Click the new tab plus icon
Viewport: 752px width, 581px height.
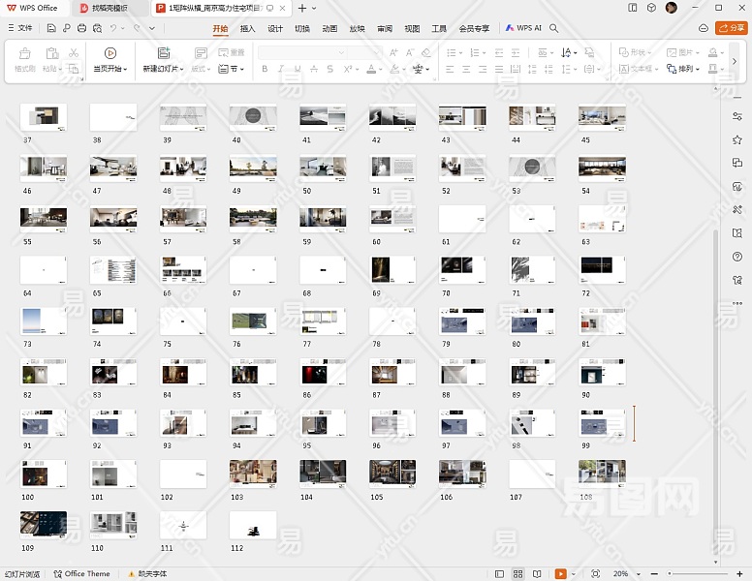[x=302, y=8]
